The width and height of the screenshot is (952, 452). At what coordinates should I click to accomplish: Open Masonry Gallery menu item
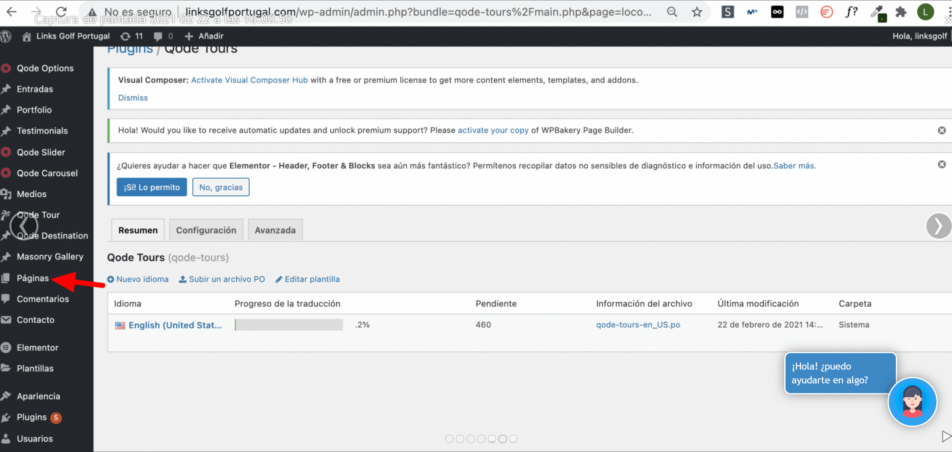click(50, 257)
